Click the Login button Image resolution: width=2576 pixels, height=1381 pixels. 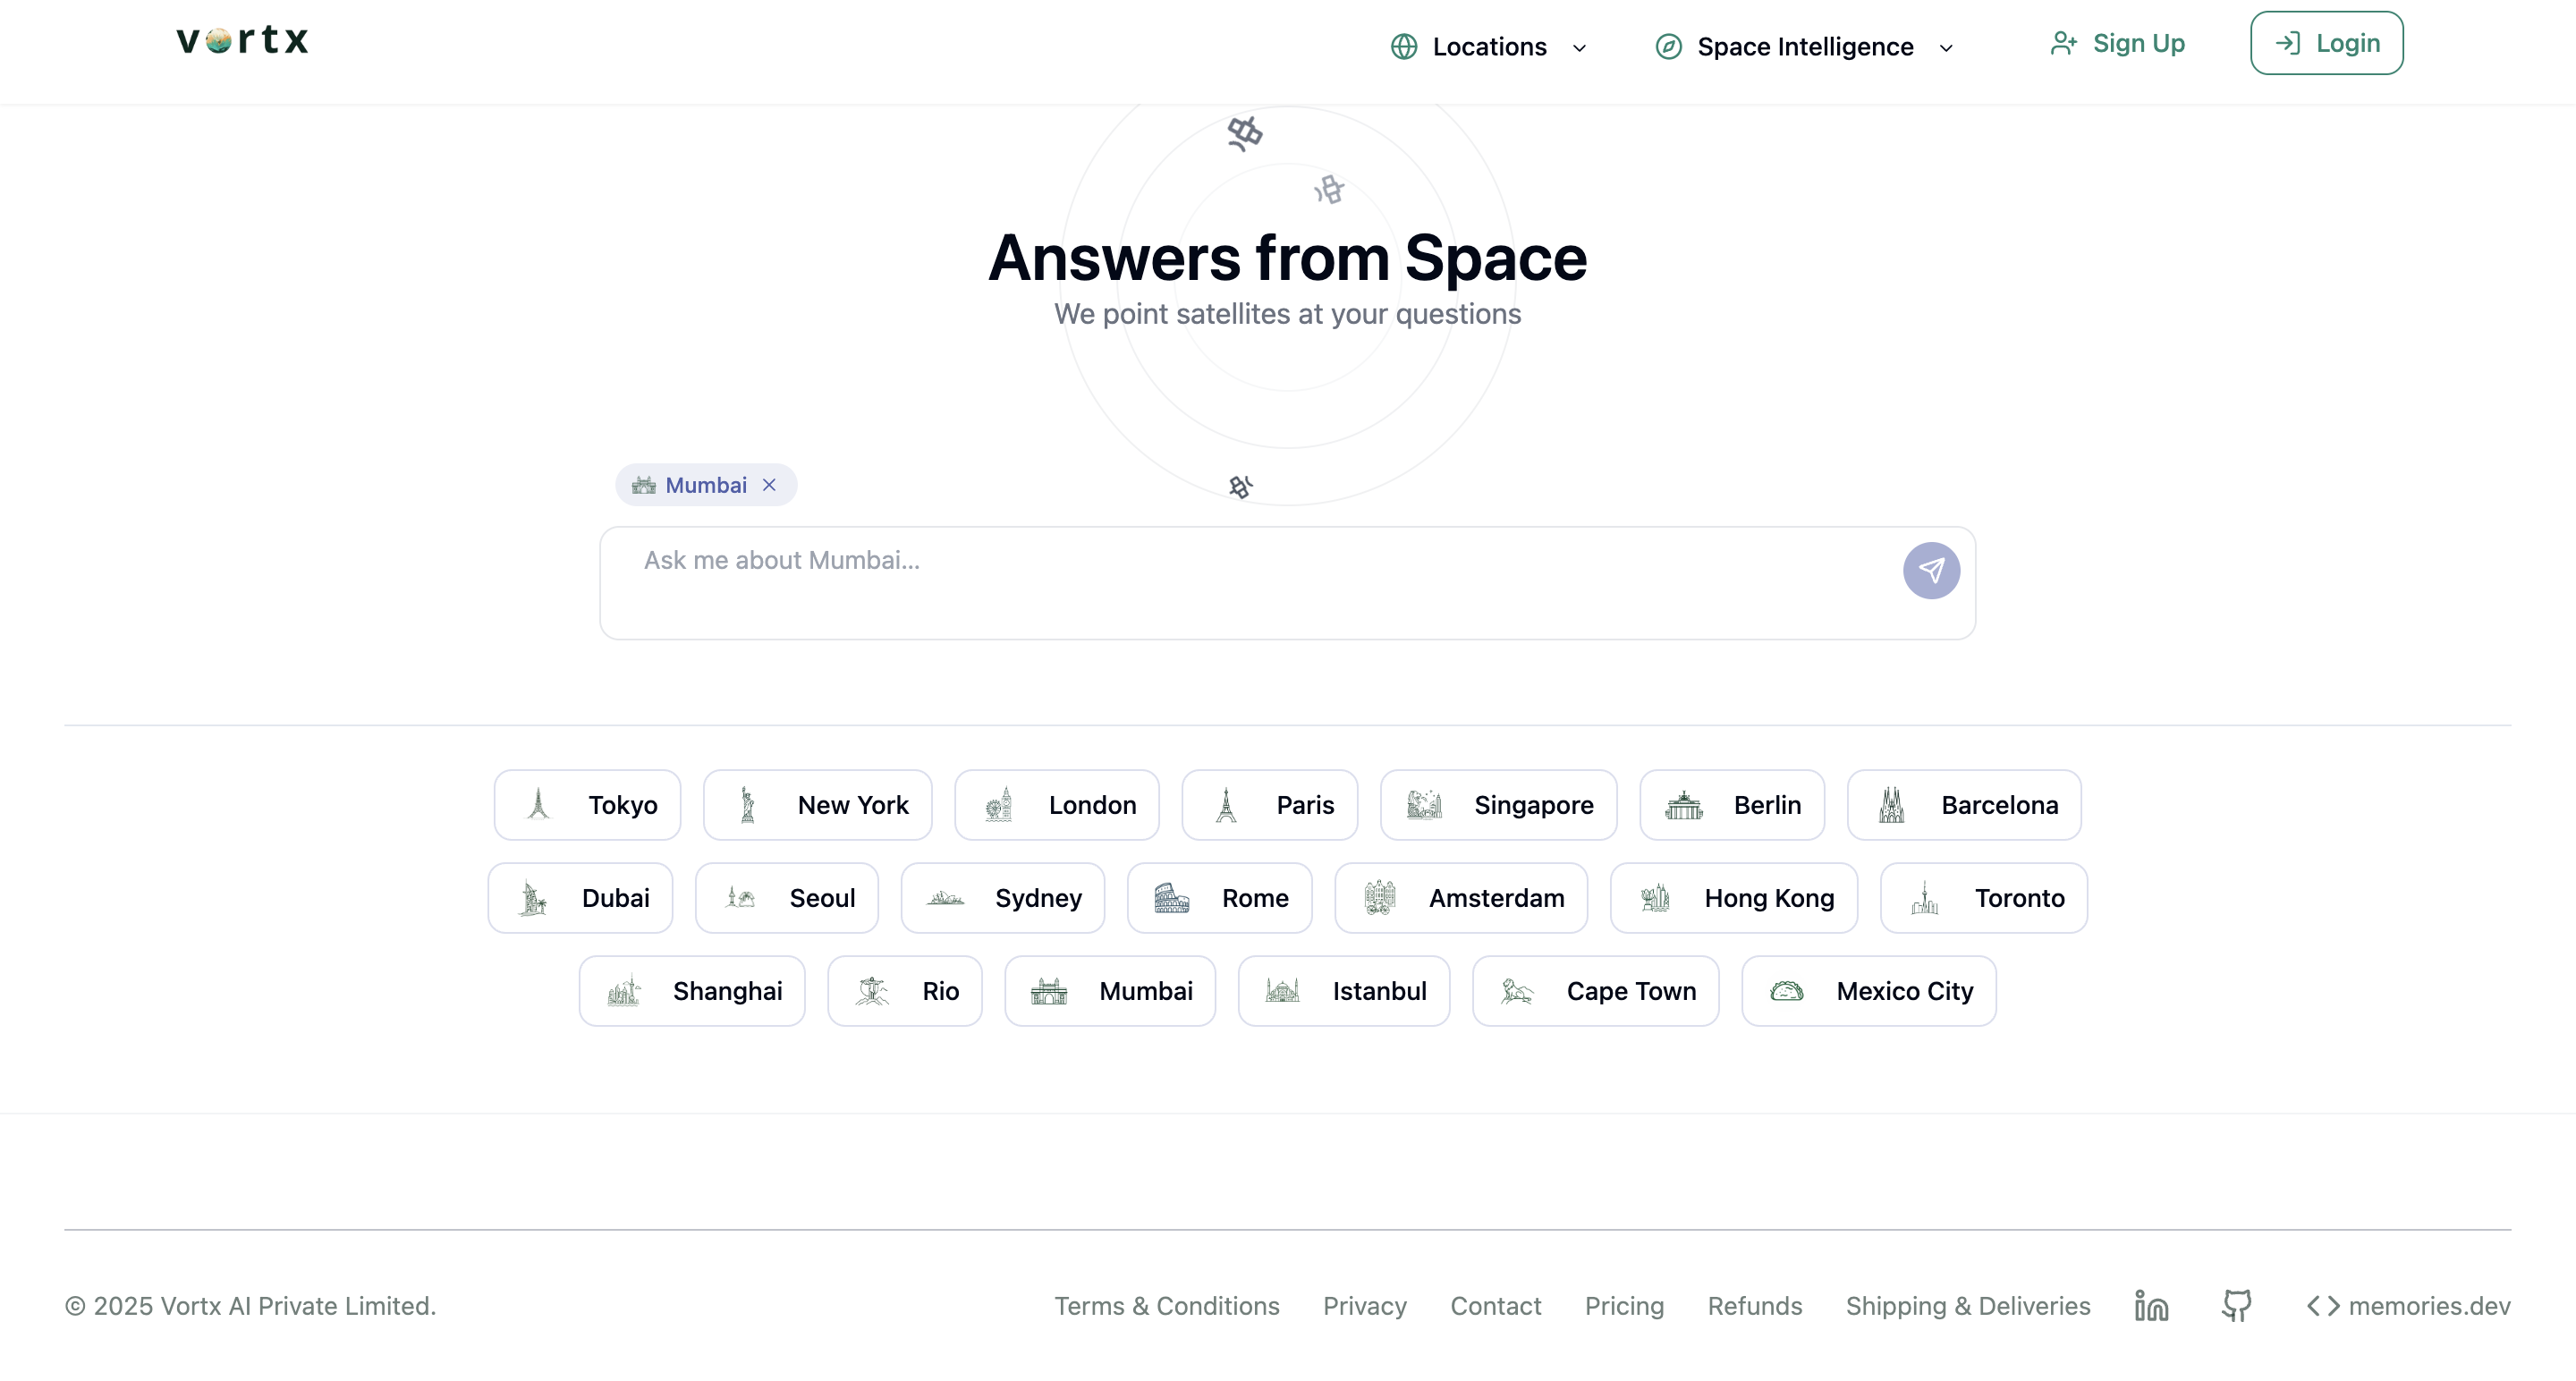coord(2326,43)
